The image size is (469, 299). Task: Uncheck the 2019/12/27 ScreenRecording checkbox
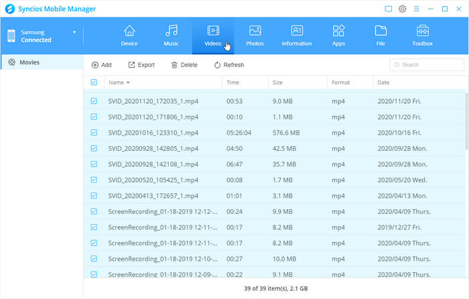point(94,227)
